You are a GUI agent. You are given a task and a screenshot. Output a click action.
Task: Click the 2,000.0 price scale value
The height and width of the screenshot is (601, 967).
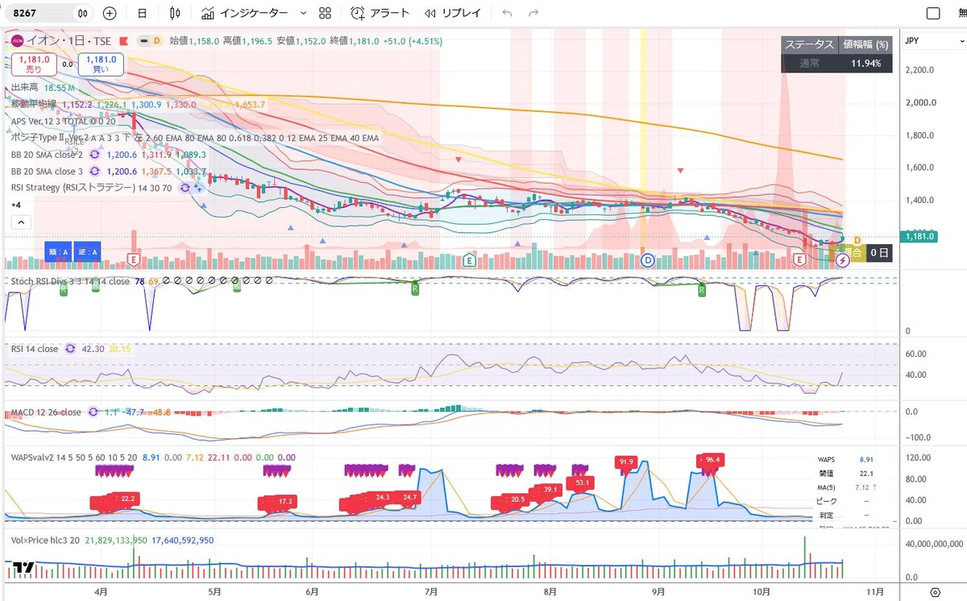(919, 102)
